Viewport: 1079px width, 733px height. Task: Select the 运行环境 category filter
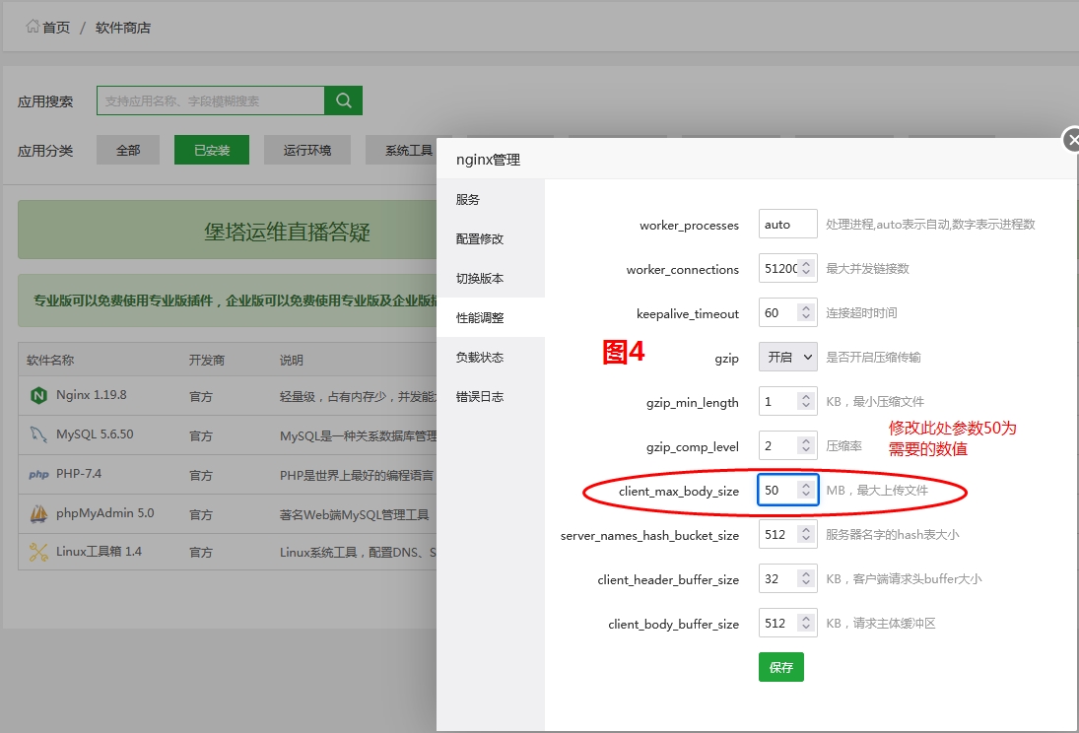click(307, 150)
